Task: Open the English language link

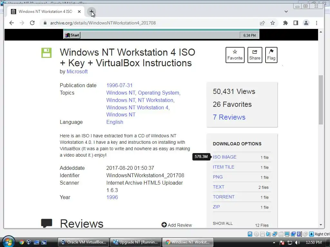Action: point(115,122)
